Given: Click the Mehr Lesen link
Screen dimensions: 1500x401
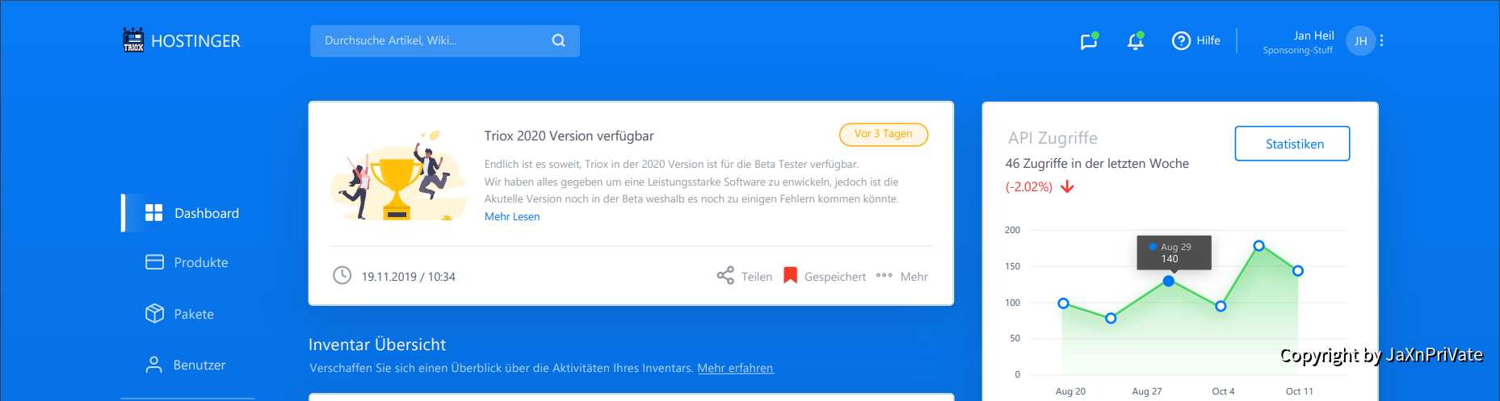Looking at the screenshot, I should (x=512, y=216).
